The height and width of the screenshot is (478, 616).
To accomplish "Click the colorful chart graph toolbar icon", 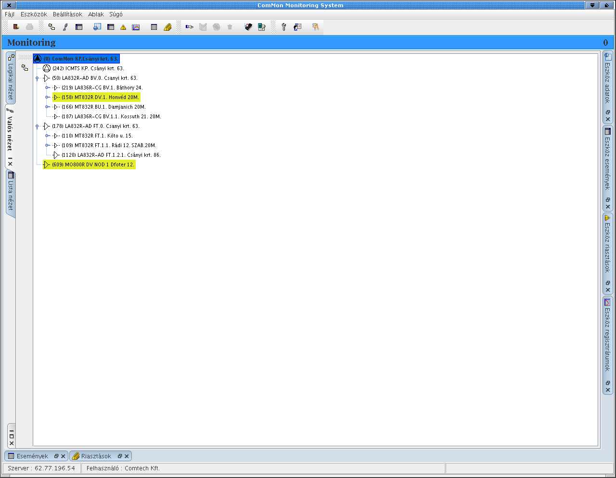I will click(136, 27).
